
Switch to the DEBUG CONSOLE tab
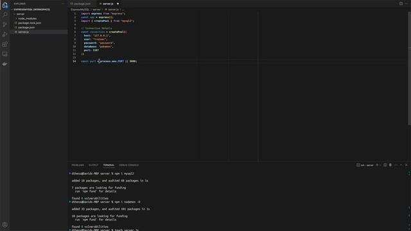pyautogui.click(x=128, y=165)
